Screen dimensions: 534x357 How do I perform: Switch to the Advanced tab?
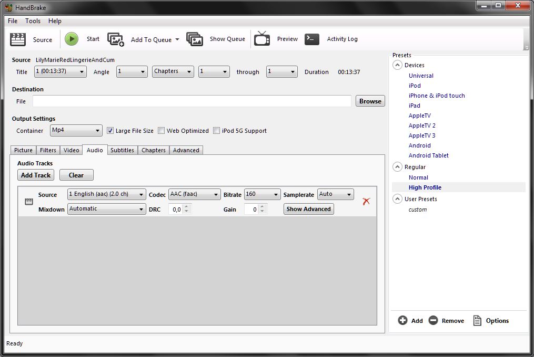pyautogui.click(x=186, y=150)
